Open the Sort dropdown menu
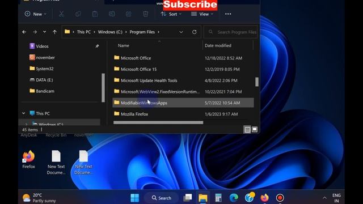363x204 pixels. pos(171,14)
